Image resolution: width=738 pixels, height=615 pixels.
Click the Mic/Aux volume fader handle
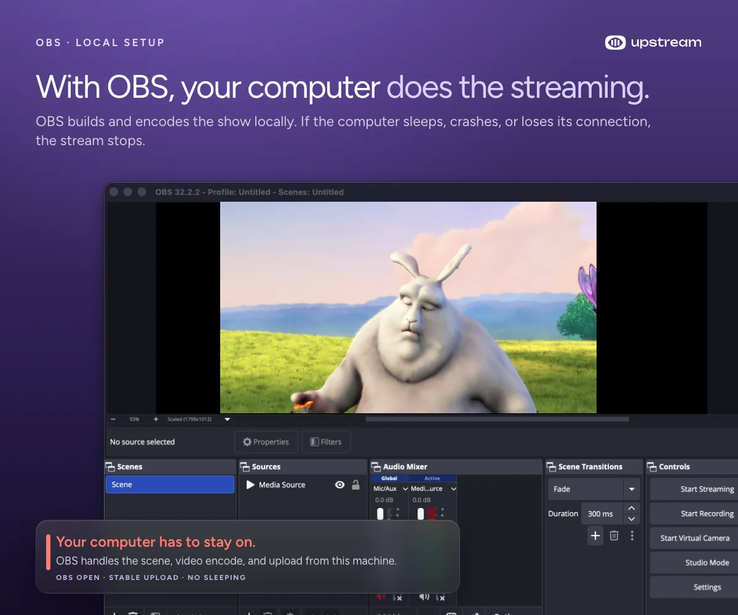coord(380,514)
